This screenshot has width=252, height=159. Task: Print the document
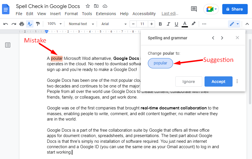pos(22,24)
